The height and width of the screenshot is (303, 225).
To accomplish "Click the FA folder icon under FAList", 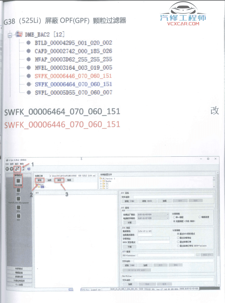I will (39, 187).
